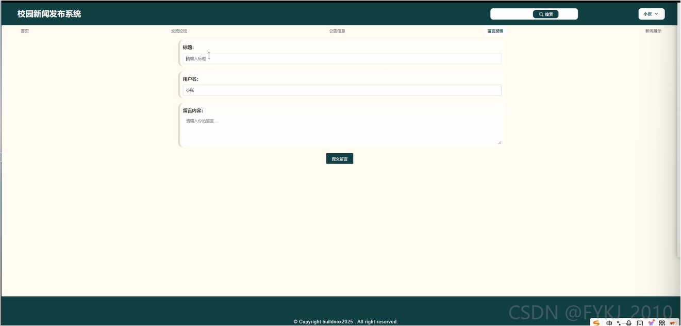Click the Copyright buildnox2025 footer text
The width and height of the screenshot is (681, 326).
pyautogui.click(x=345, y=321)
